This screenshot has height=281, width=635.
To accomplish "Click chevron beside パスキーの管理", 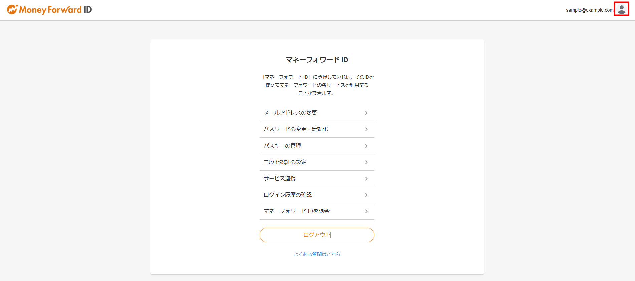I will tap(366, 146).
